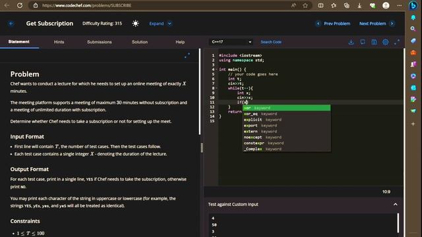Click the browser address bar URL

click(86, 5)
